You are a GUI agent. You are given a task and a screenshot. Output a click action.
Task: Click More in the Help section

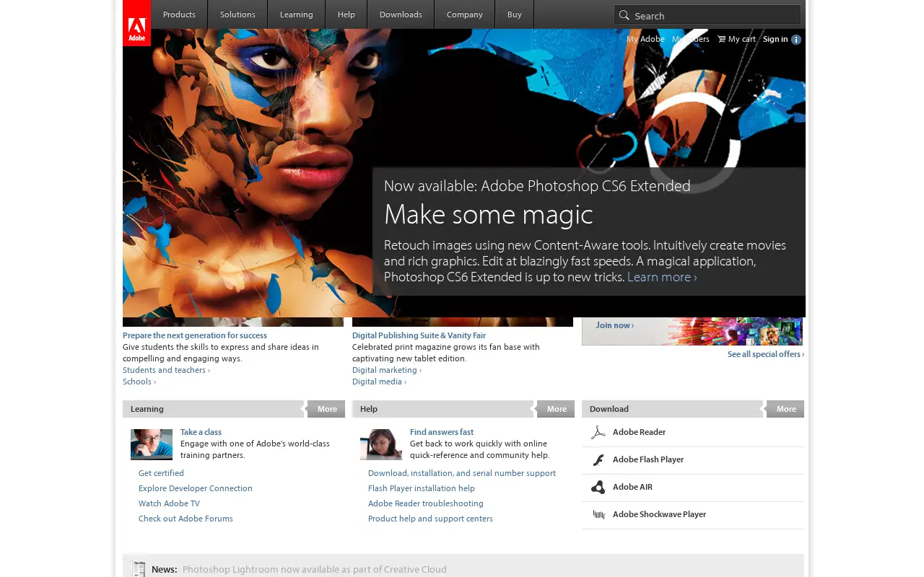[557, 409]
